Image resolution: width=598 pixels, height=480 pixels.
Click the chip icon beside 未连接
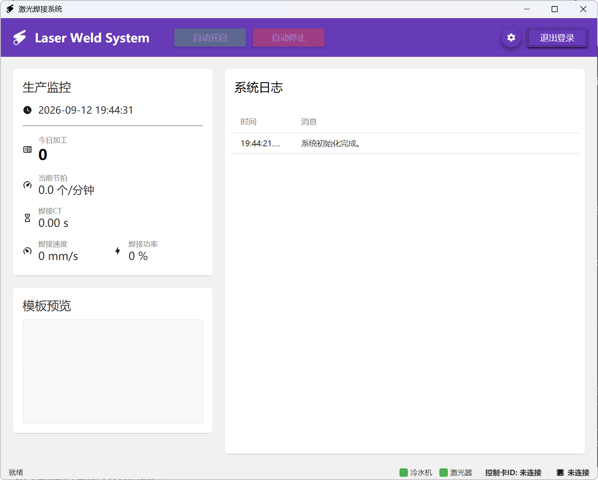click(560, 472)
